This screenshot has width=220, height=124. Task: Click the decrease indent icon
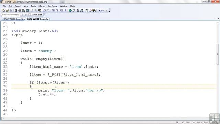click(53, 11)
